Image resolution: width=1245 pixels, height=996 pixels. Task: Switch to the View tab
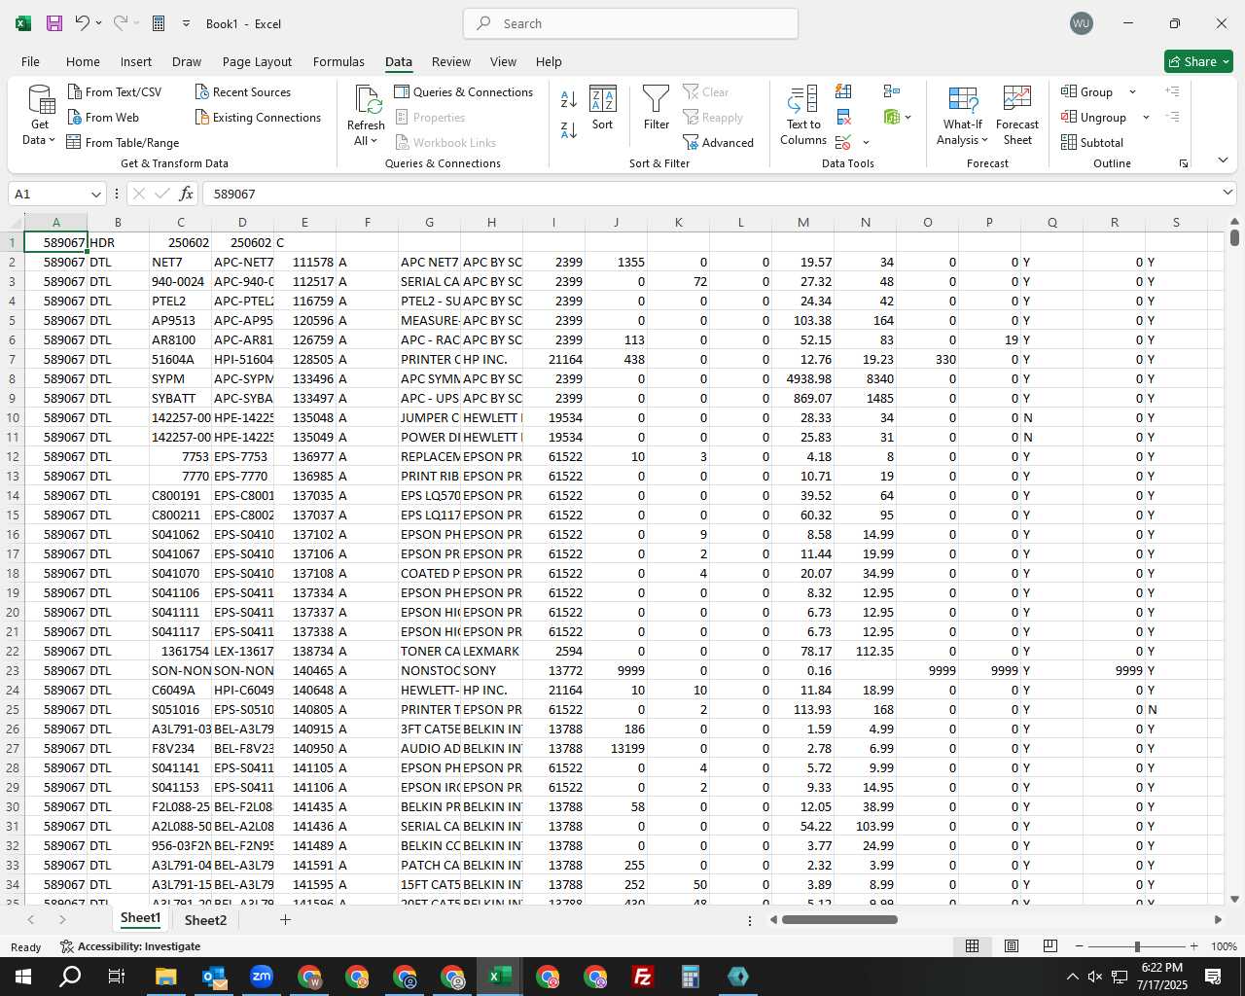(503, 61)
